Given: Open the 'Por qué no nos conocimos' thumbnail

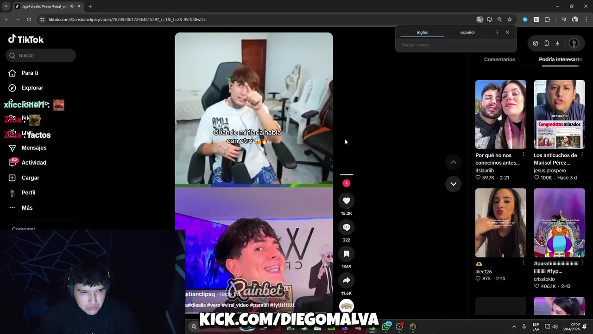Looking at the screenshot, I should [501, 115].
